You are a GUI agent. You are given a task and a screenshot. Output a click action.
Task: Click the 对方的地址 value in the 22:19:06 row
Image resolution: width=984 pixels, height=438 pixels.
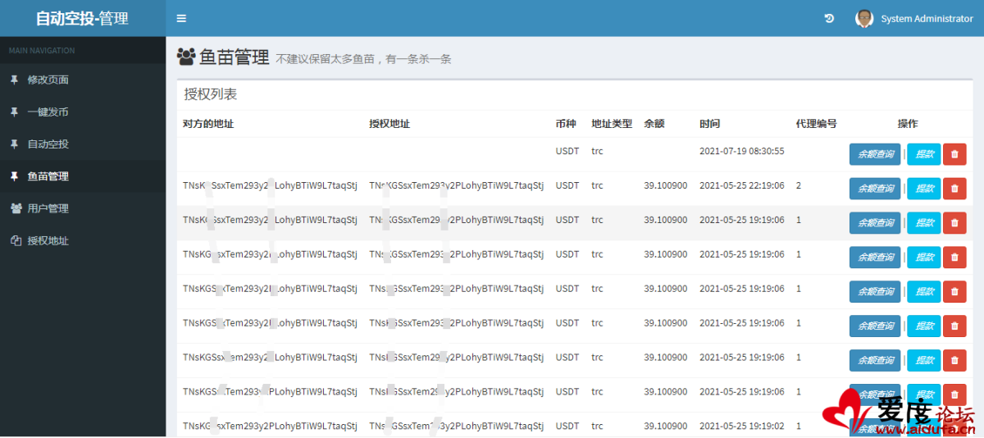pyautogui.click(x=271, y=186)
